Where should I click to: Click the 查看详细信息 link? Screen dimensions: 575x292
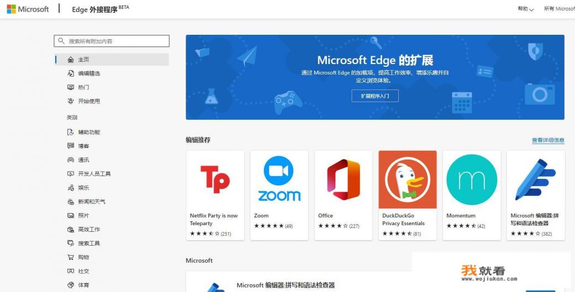click(548, 140)
